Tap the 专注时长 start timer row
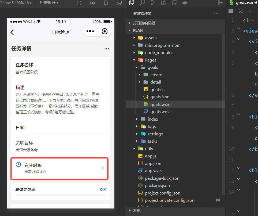Viewport: 258px width, 216px height. 59,168
